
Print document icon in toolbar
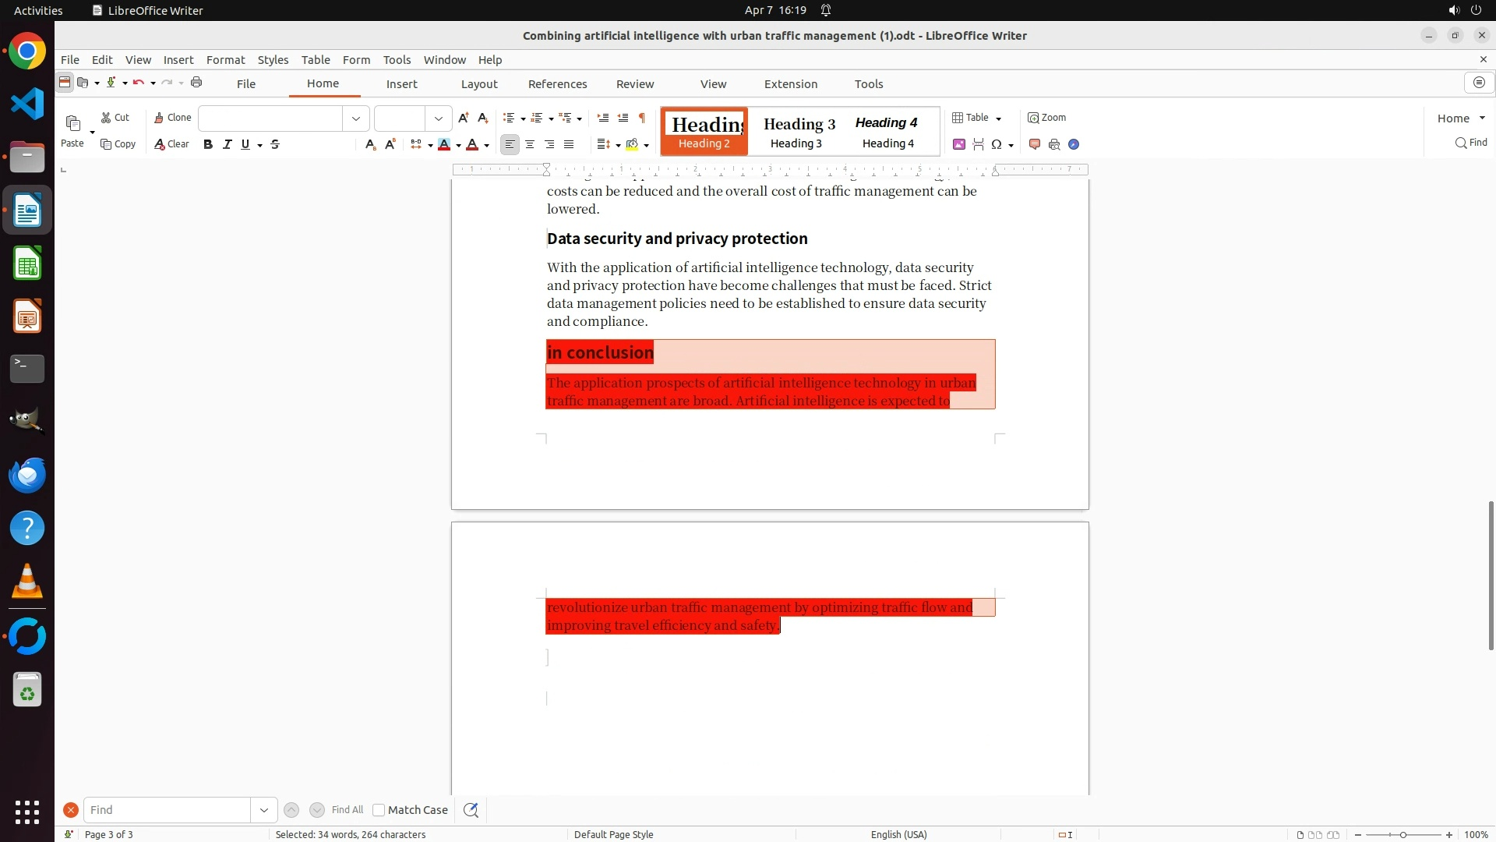coord(196,83)
